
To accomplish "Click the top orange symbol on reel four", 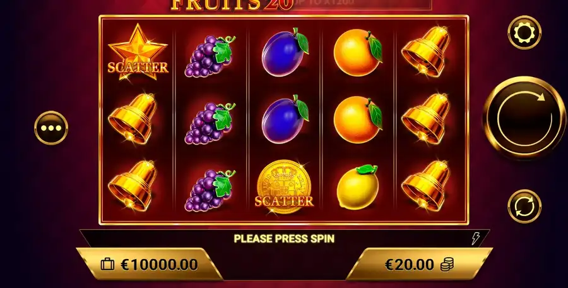I will pyautogui.click(x=358, y=52).
